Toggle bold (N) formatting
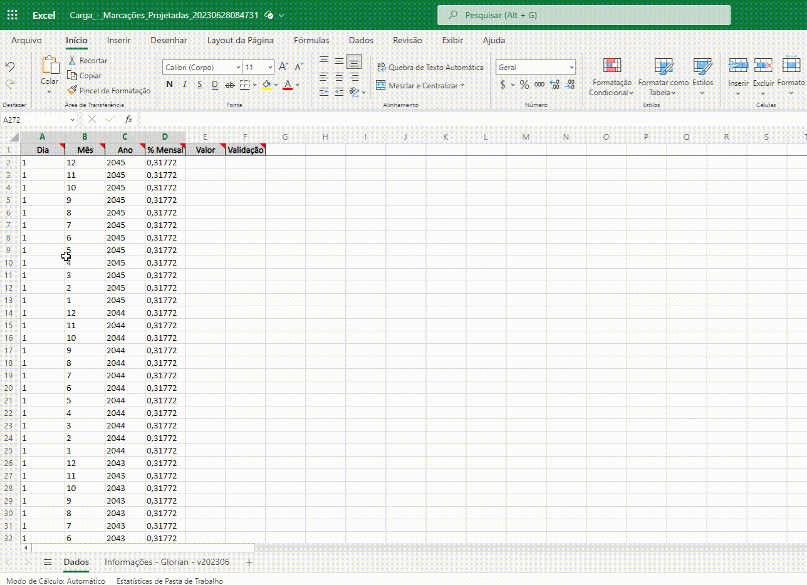Screen dimensions: 807x585 click(169, 85)
